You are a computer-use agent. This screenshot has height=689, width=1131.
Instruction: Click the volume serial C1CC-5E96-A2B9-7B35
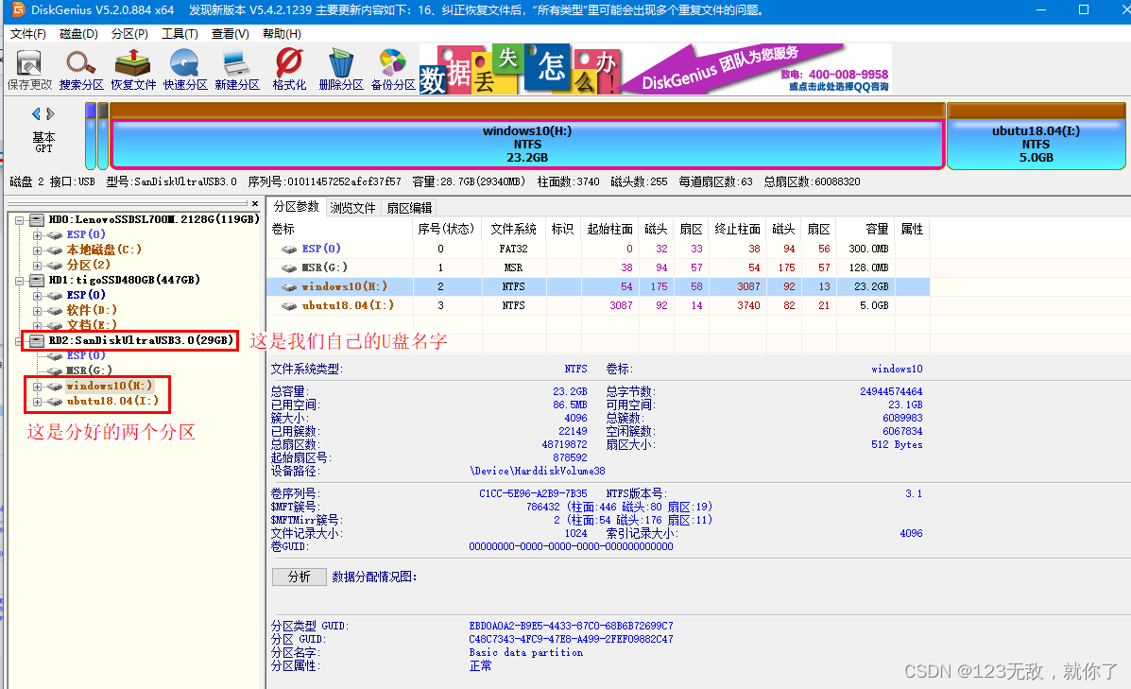tap(533, 493)
